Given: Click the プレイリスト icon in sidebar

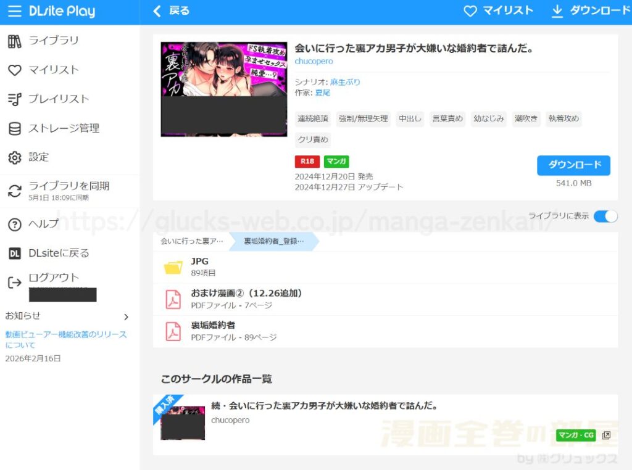Looking at the screenshot, I should click(15, 99).
